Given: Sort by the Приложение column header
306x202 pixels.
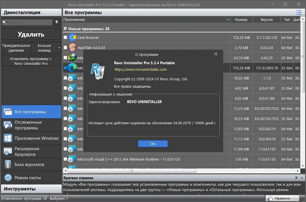Looking at the screenshot, I should pyautogui.click(x=147, y=19).
